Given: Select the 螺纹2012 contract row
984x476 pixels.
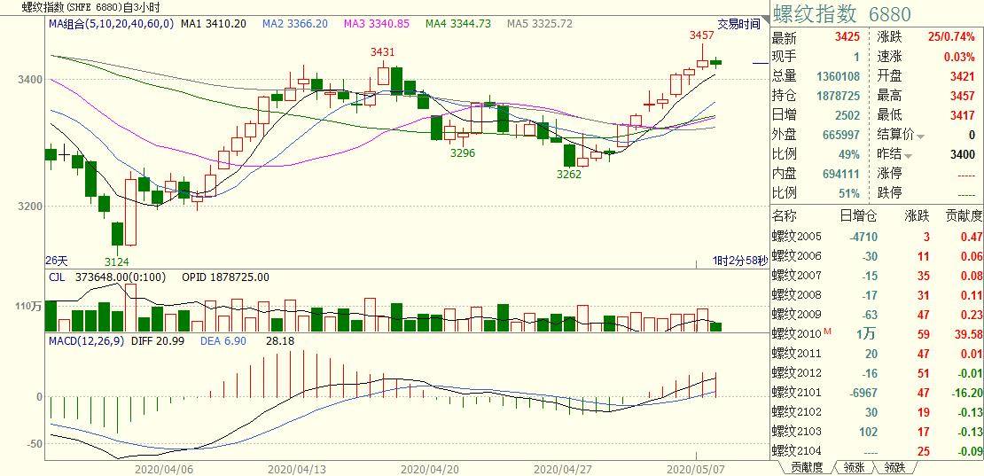Looking at the screenshot, I should tap(877, 373).
